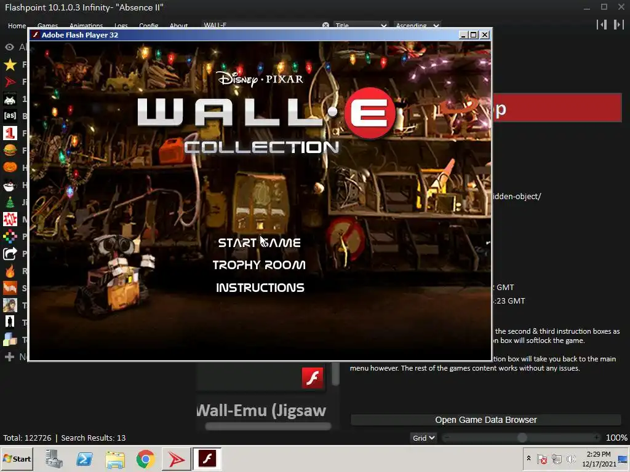This screenshot has width=630, height=472.
Task: Open the Animations tab
Action: (86, 26)
